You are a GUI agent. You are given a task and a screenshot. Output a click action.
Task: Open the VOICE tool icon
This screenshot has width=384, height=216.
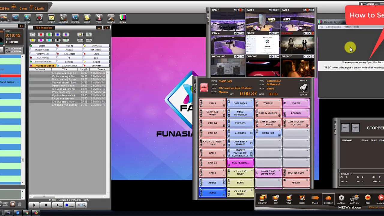click(x=99, y=18)
